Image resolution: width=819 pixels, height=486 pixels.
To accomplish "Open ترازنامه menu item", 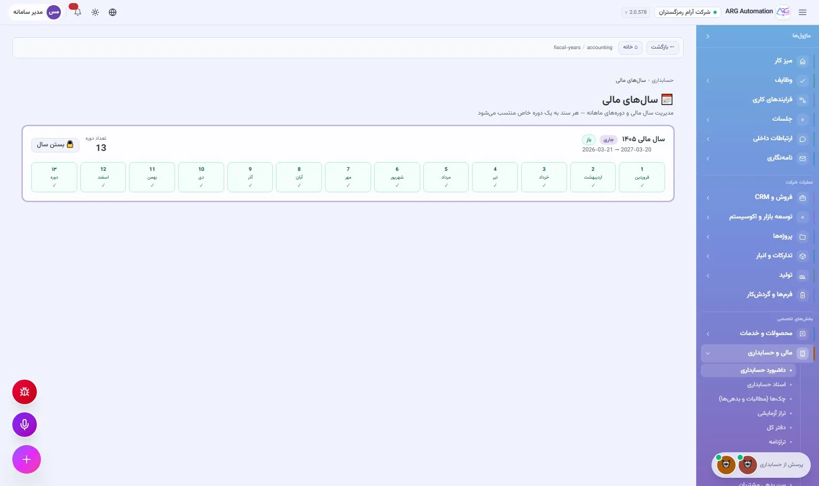I will coord(748,442).
